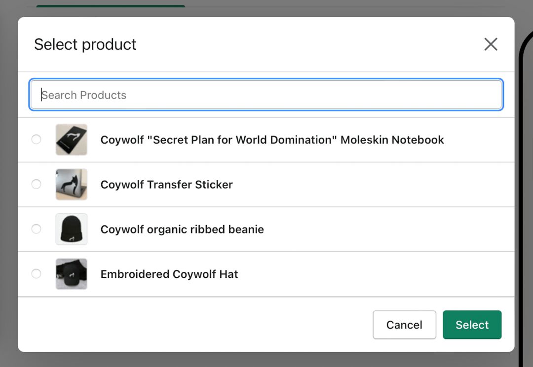533x367 pixels.
Task: Click the "Secret Plan for World Domination" product name
Action: (272, 140)
